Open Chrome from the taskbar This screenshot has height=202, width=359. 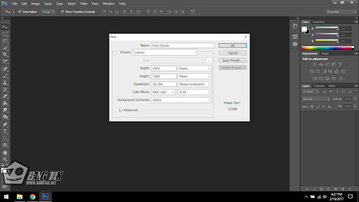33,197
